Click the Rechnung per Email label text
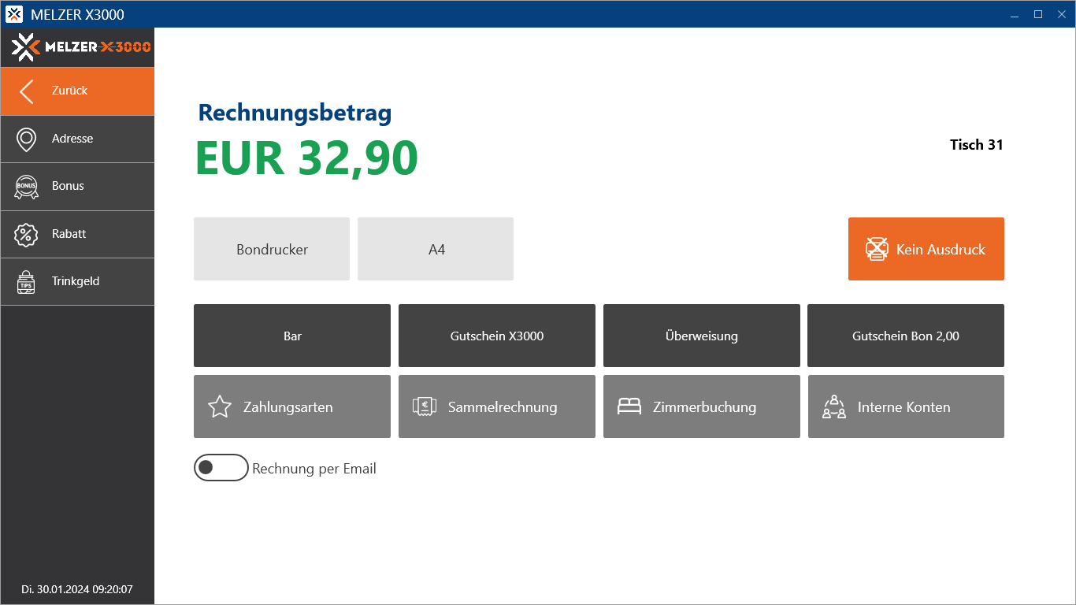1076x605 pixels. tap(314, 469)
